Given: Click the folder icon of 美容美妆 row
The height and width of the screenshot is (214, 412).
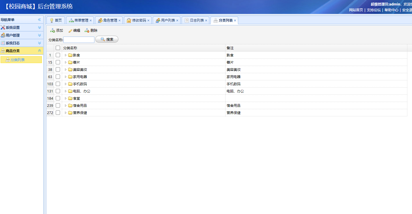Looking at the screenshot, I should pos(70,69).
